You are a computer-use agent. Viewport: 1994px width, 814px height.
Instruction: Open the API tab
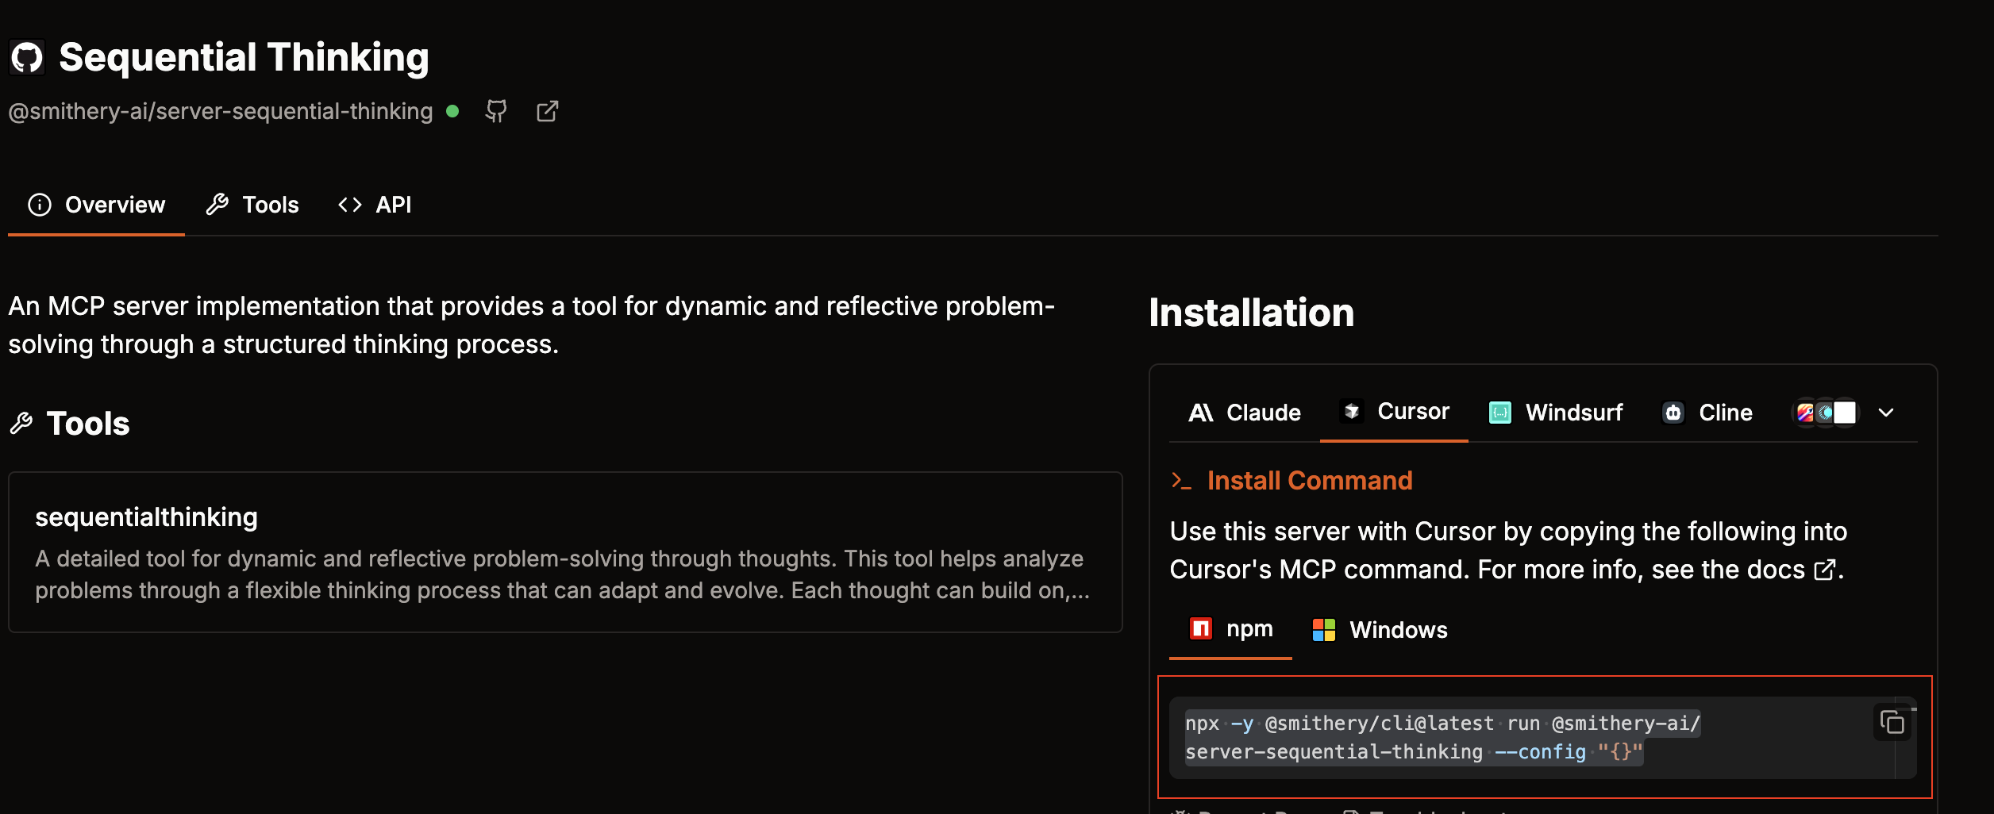point(374,205)
